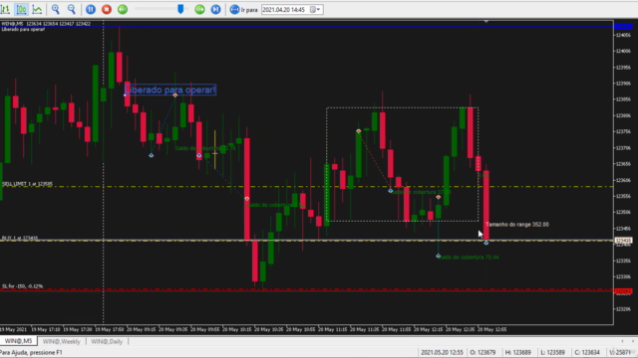Stop the visual test with red button

tap(107, 9)
